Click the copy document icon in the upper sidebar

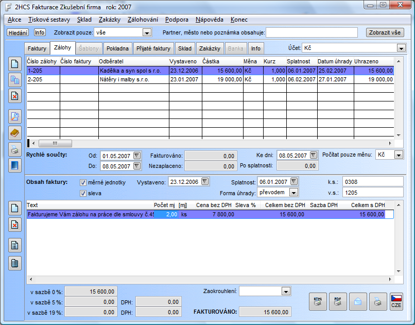click(x=15, y=80)
